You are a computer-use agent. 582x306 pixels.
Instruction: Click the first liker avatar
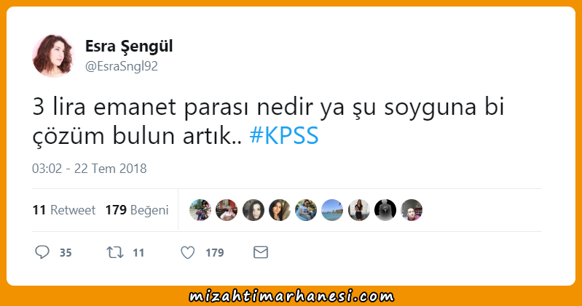coord(200,210)
